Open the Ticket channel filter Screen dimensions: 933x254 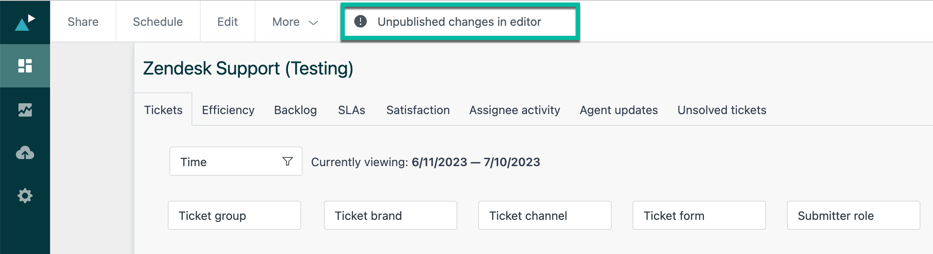pos(545,216)
